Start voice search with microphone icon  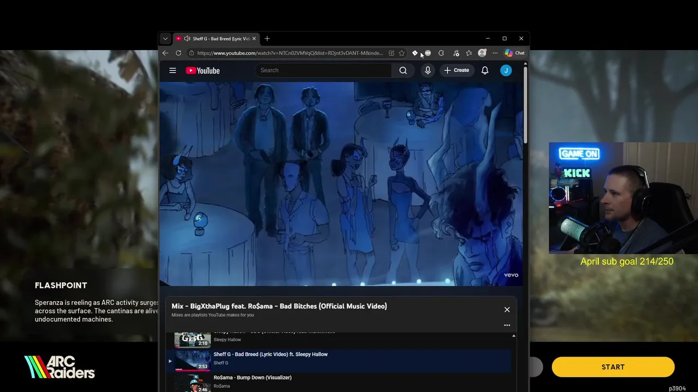point(428,70)
